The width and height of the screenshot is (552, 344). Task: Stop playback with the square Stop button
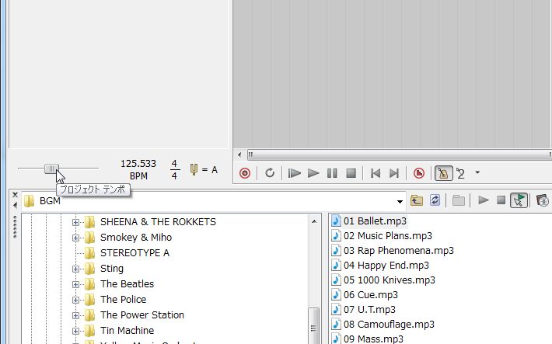[351, 173]
